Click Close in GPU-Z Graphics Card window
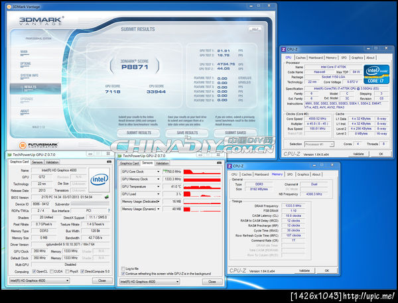The image size is (398, 303). coord(102,280)
